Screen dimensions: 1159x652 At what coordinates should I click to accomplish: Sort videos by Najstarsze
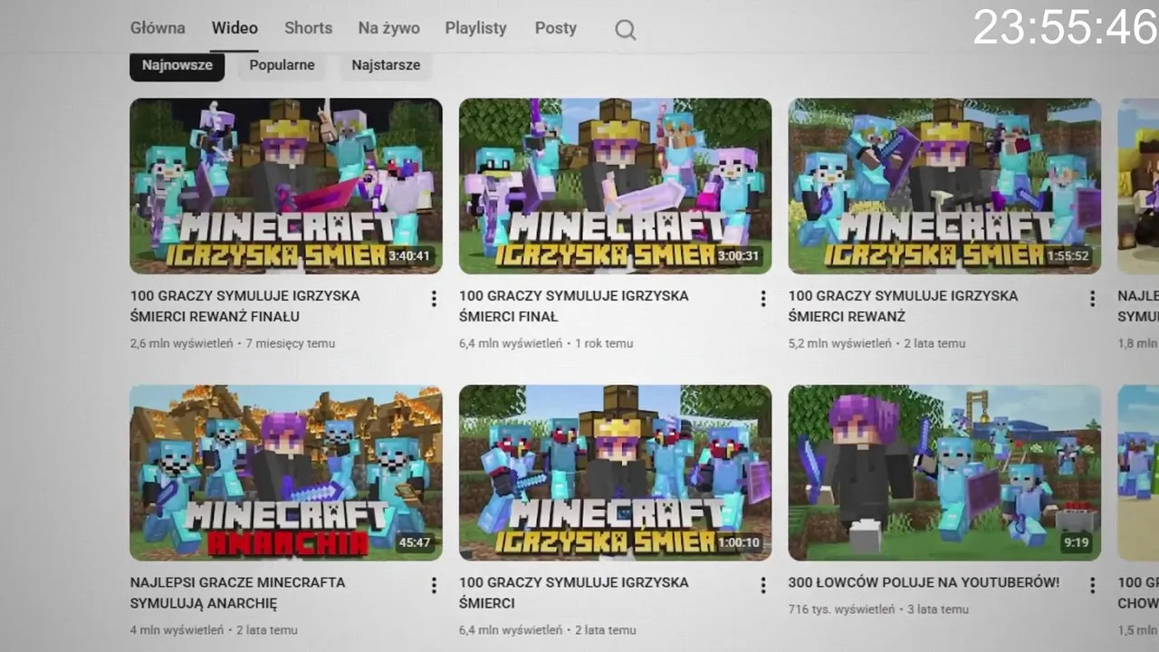pos(386,65)
